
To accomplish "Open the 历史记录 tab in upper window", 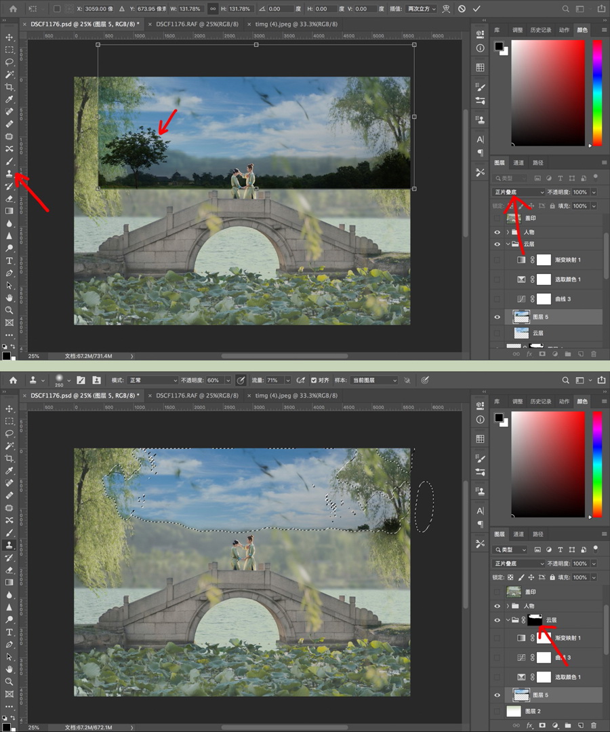I will (540, 30).
